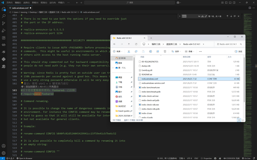Toggle Match Whole Word in the find widget
The width and height of the screenshot is (257, 160).
(x=203, y=16)
